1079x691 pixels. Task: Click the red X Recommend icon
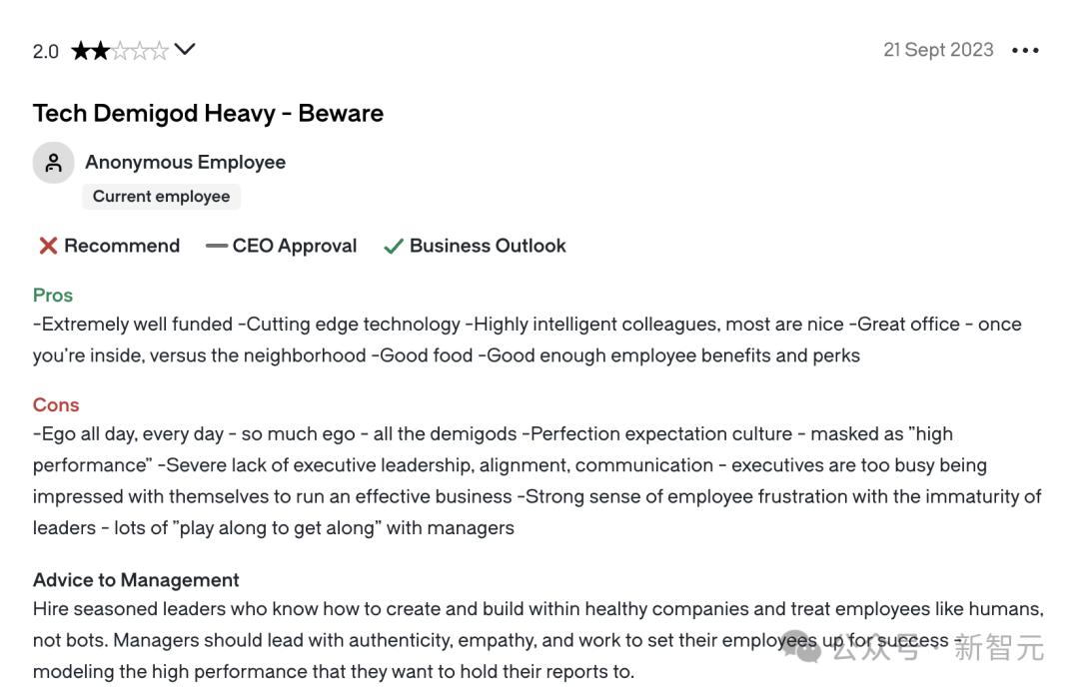(x=48, y=246)
